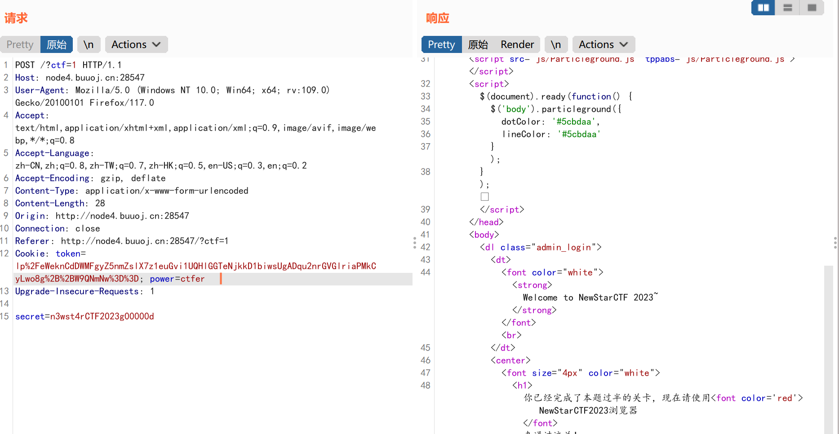Click the Host header 'node4.buuoj.cn:28547'
The image size is (839, 434).
click(95, 78)
